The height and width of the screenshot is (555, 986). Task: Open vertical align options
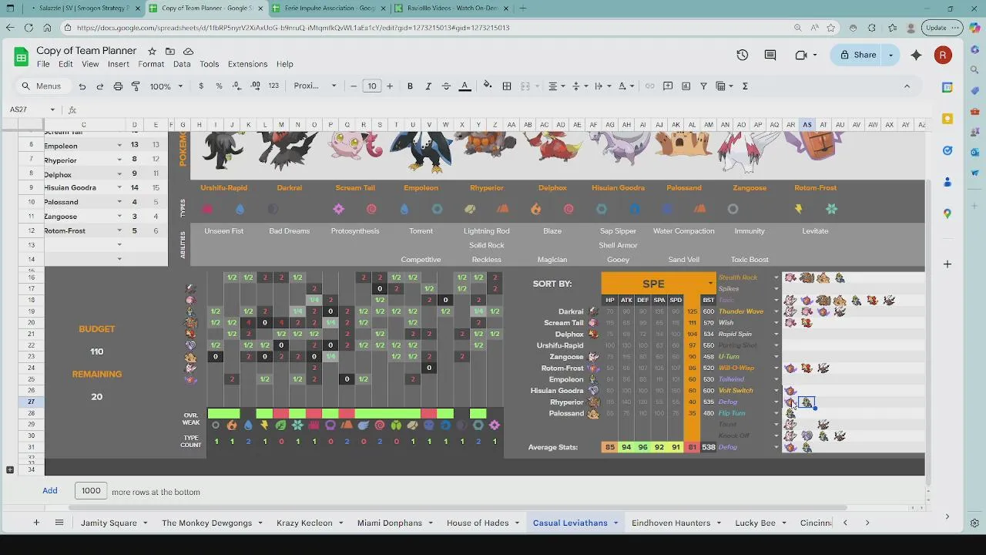click(579, 86)
